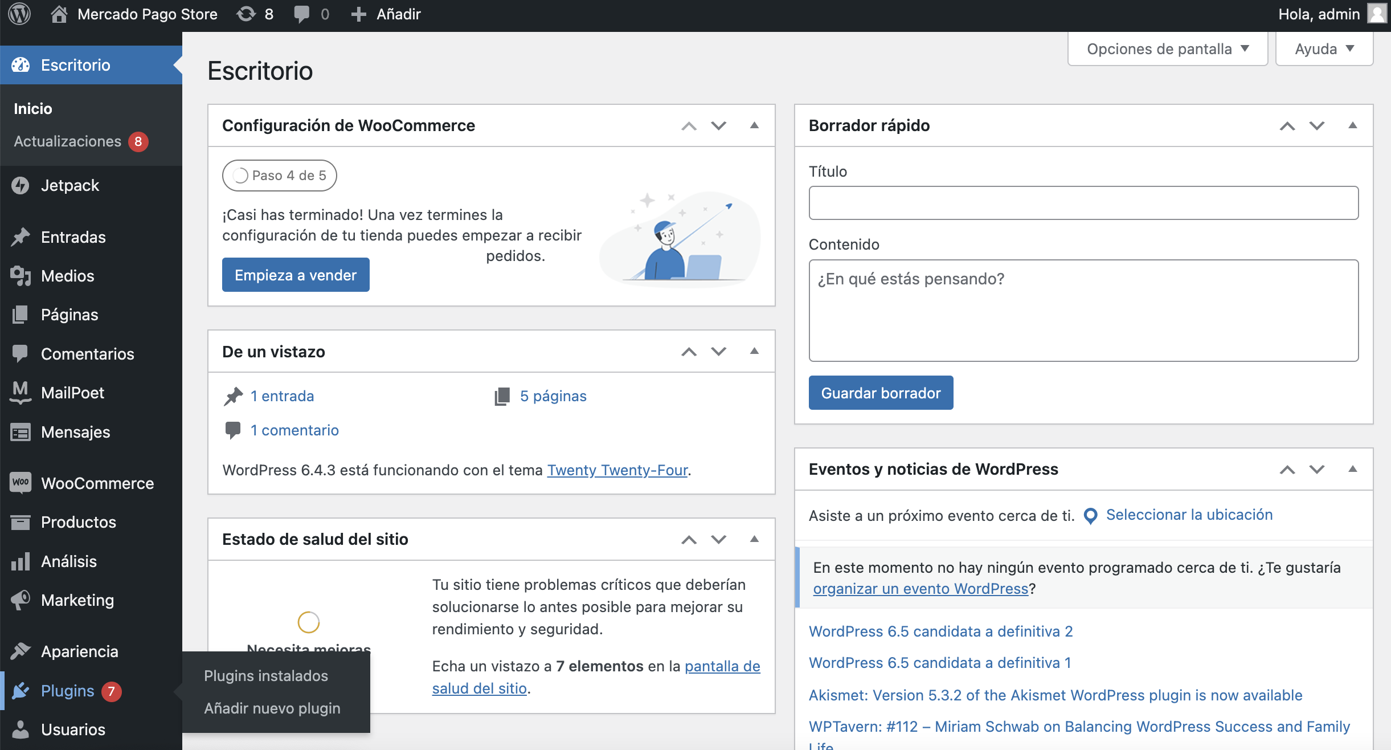Open the Ayuda dropdown

coord(1324,49)
